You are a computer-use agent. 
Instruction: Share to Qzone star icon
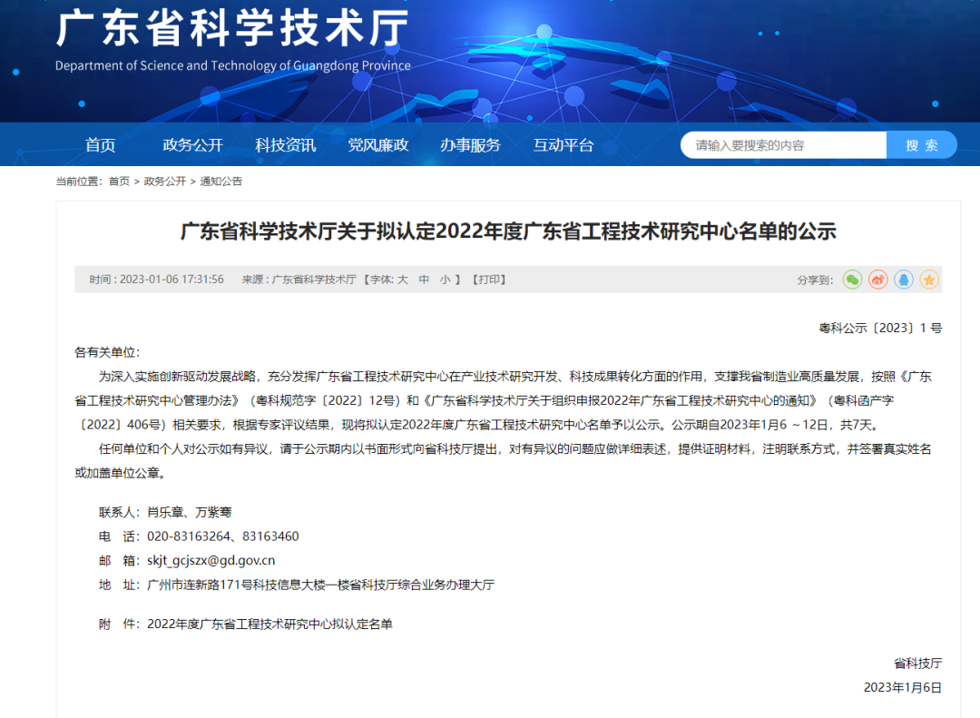(x=929, y=280)
